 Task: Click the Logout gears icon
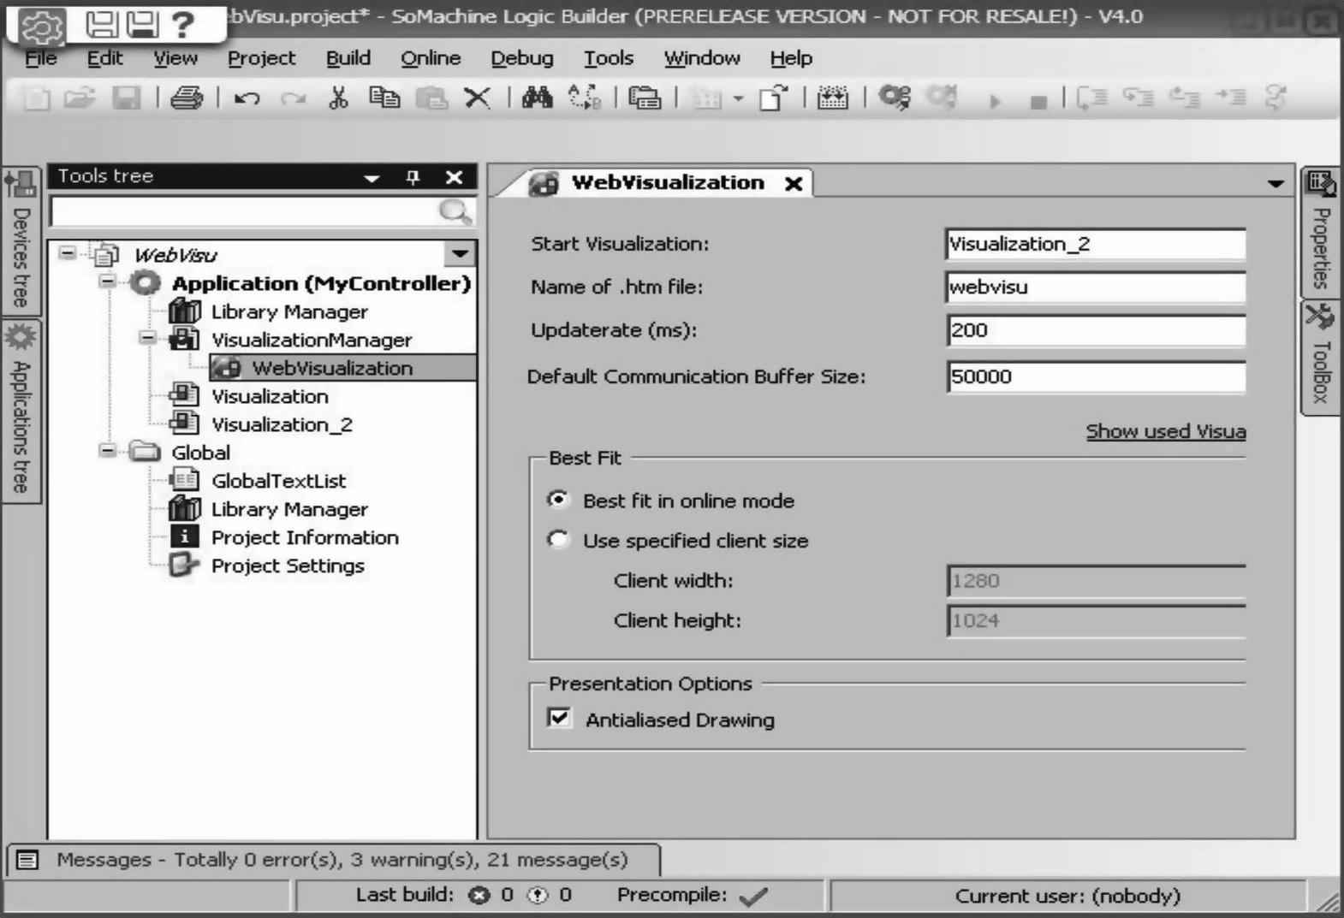(942, 98)
